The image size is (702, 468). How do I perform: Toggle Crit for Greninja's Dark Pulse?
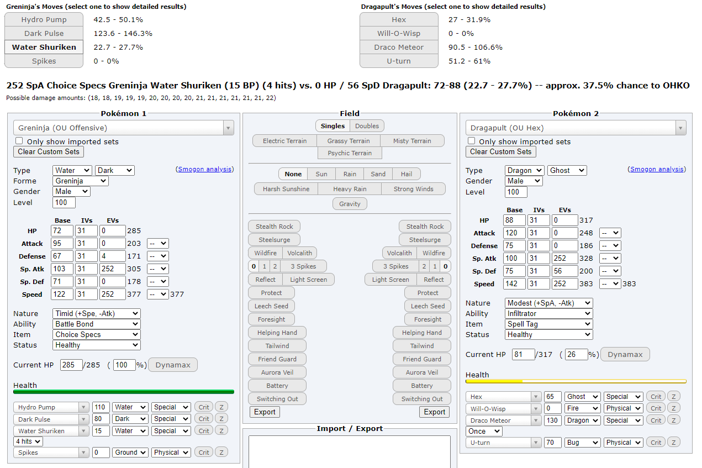point(204,419)
